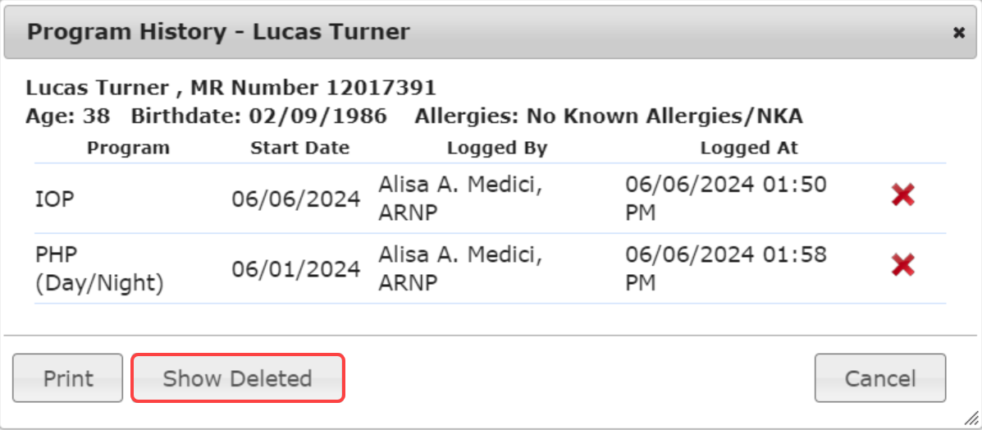Click the Start Date column header
Viewport: 982px width, 430px height.
pyautogui.click(x=299, y=149)
